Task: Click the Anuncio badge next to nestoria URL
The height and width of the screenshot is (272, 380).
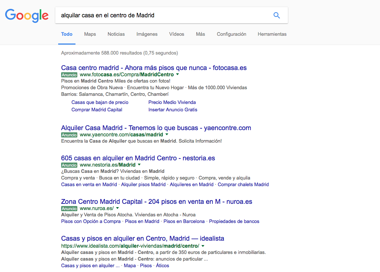Action: tap(69, 165)
